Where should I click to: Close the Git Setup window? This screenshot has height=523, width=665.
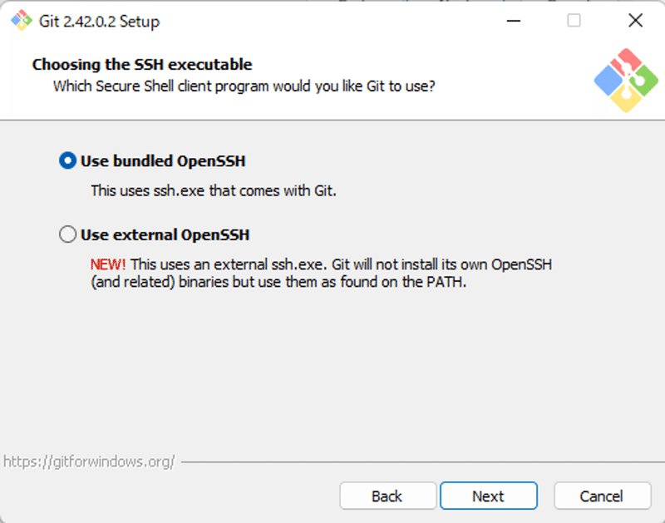tap(635, 21)
